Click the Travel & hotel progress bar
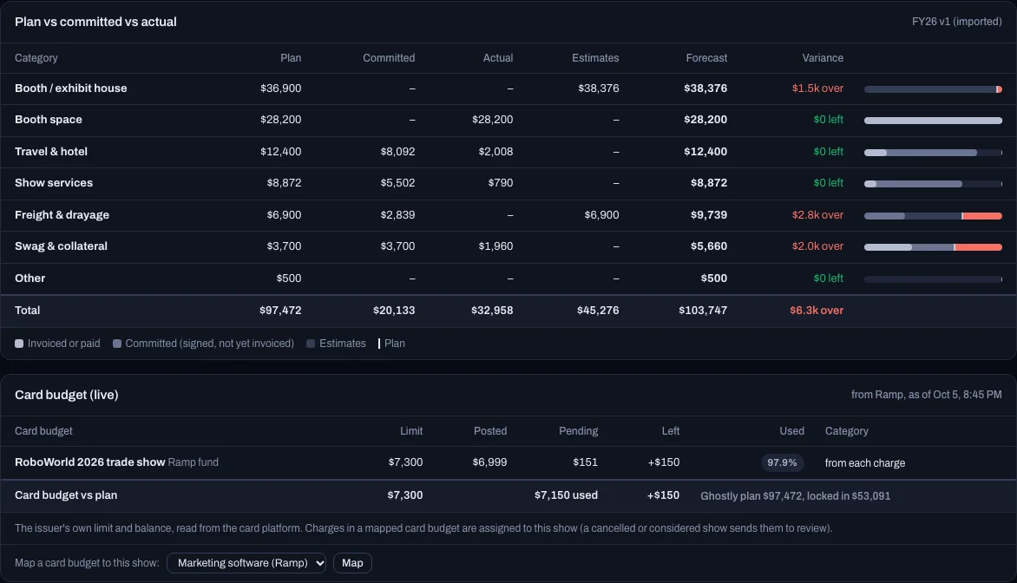Screen dimensions: 1017x583 point(933,153)
